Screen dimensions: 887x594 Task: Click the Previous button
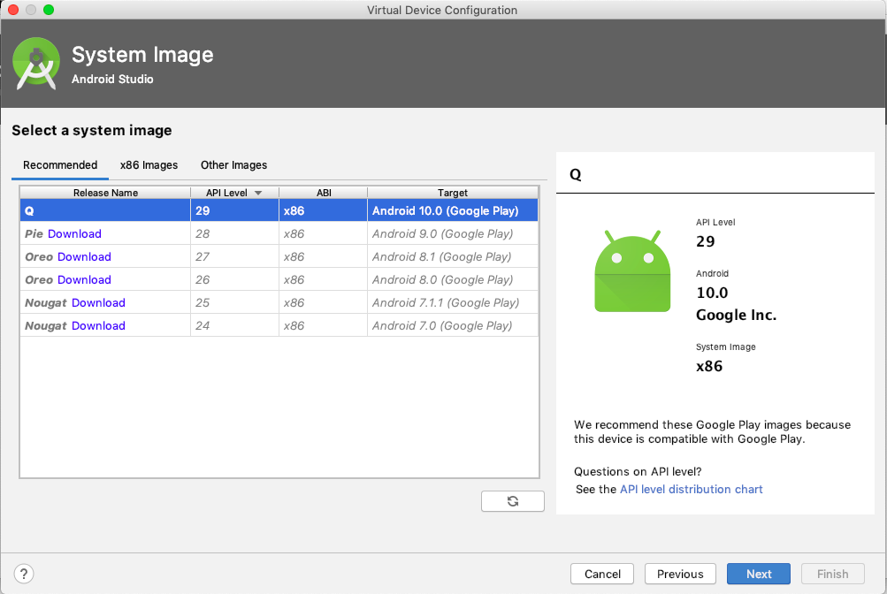point(680,574)
